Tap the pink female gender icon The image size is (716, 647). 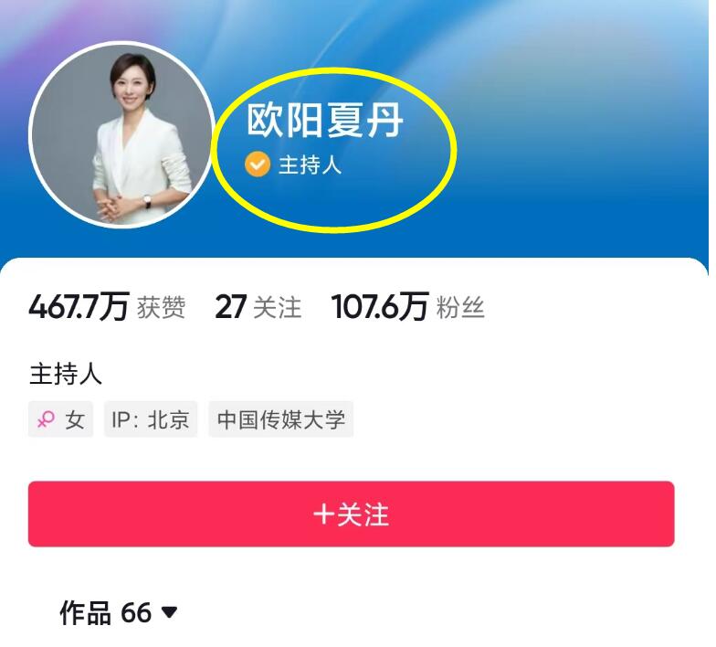(x=46, y=419)
